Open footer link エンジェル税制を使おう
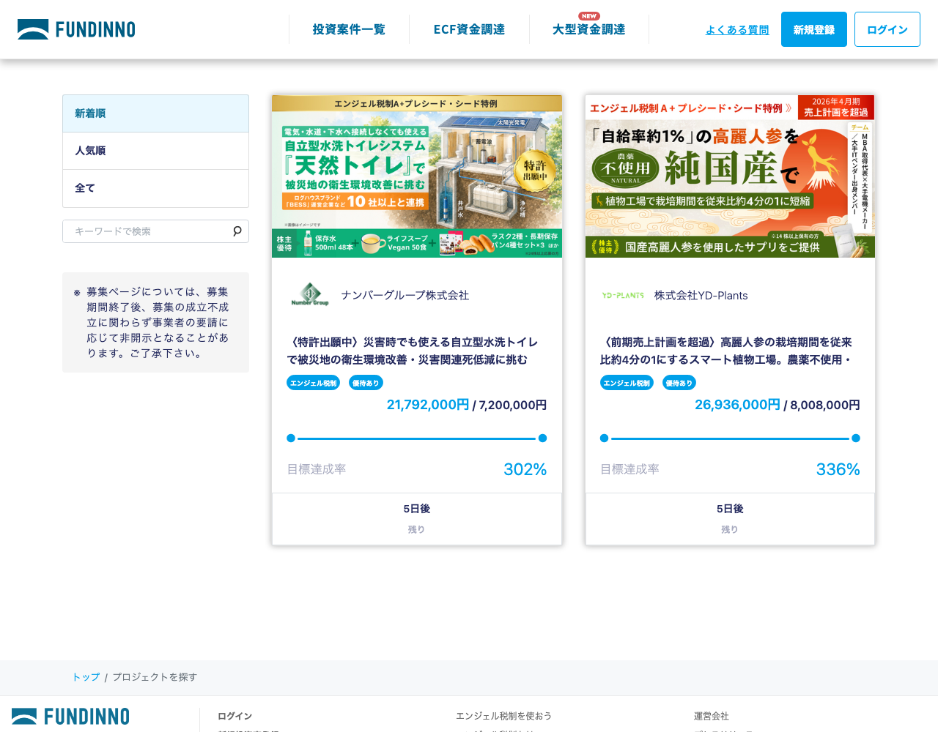The width and height of the screenshot is (938, 732). click(x=503, y=716)
